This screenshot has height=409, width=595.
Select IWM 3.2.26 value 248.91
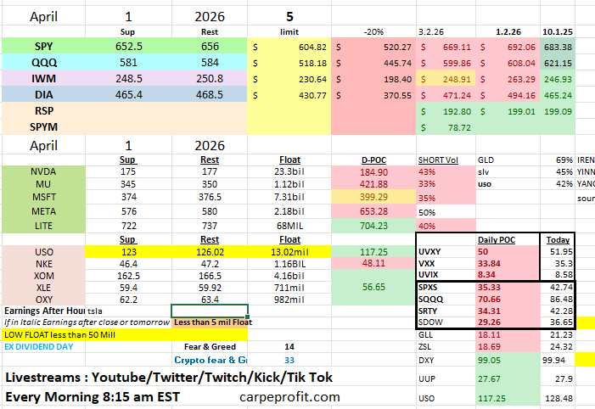click(x=446, y=79)
